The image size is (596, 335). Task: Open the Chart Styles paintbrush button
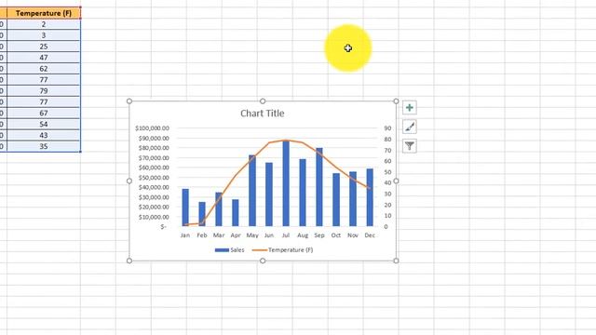point(410,127)
